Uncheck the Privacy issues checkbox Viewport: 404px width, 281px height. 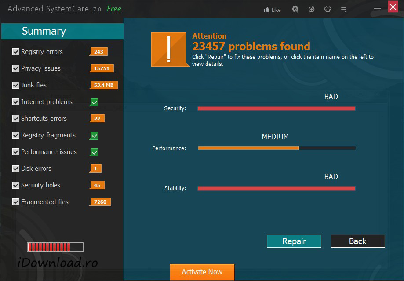click(16, 68)
